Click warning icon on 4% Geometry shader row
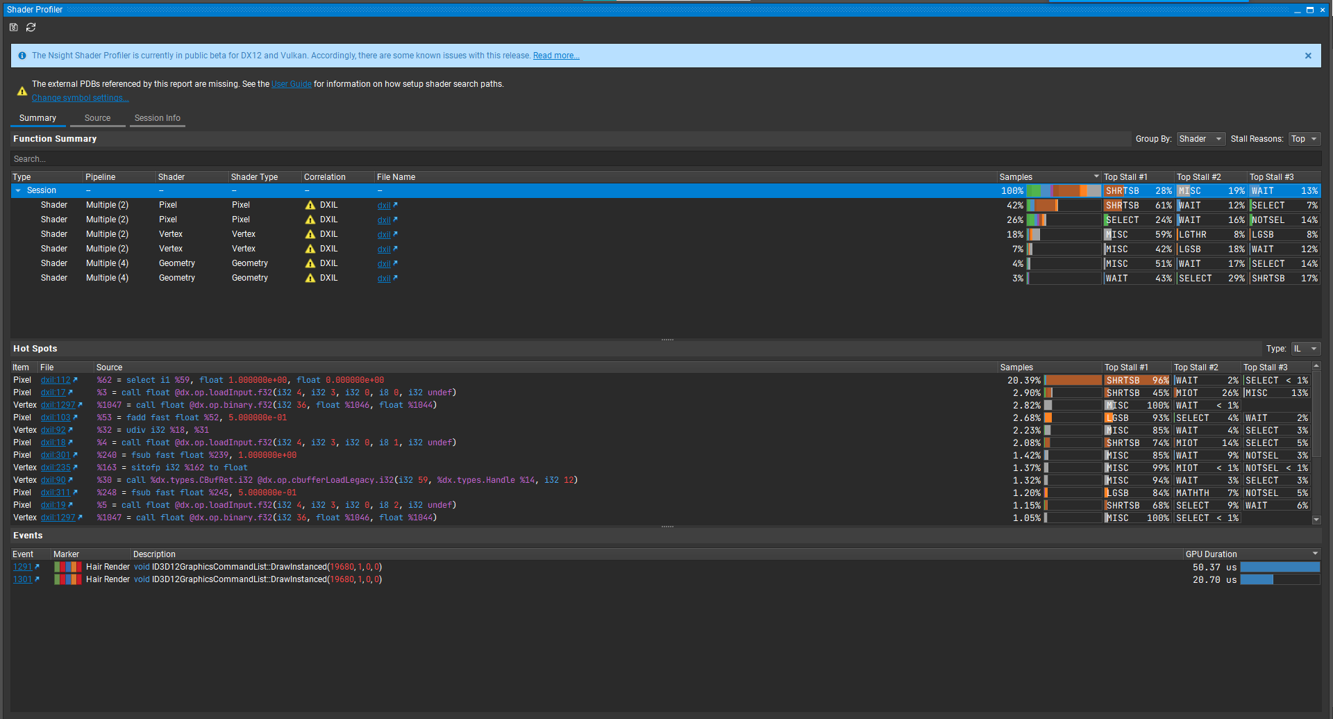This screenshot has width=1333, height=719. coord(310,263)
